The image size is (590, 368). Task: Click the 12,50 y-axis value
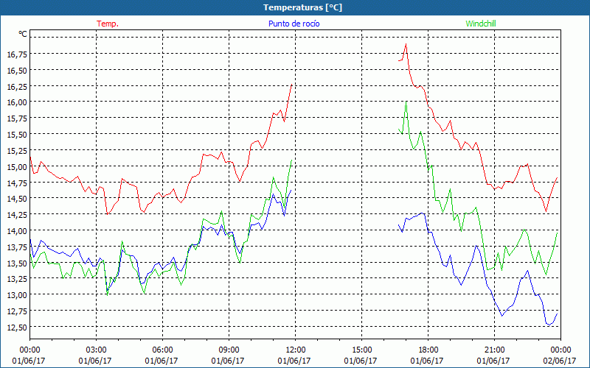[17, 328]
